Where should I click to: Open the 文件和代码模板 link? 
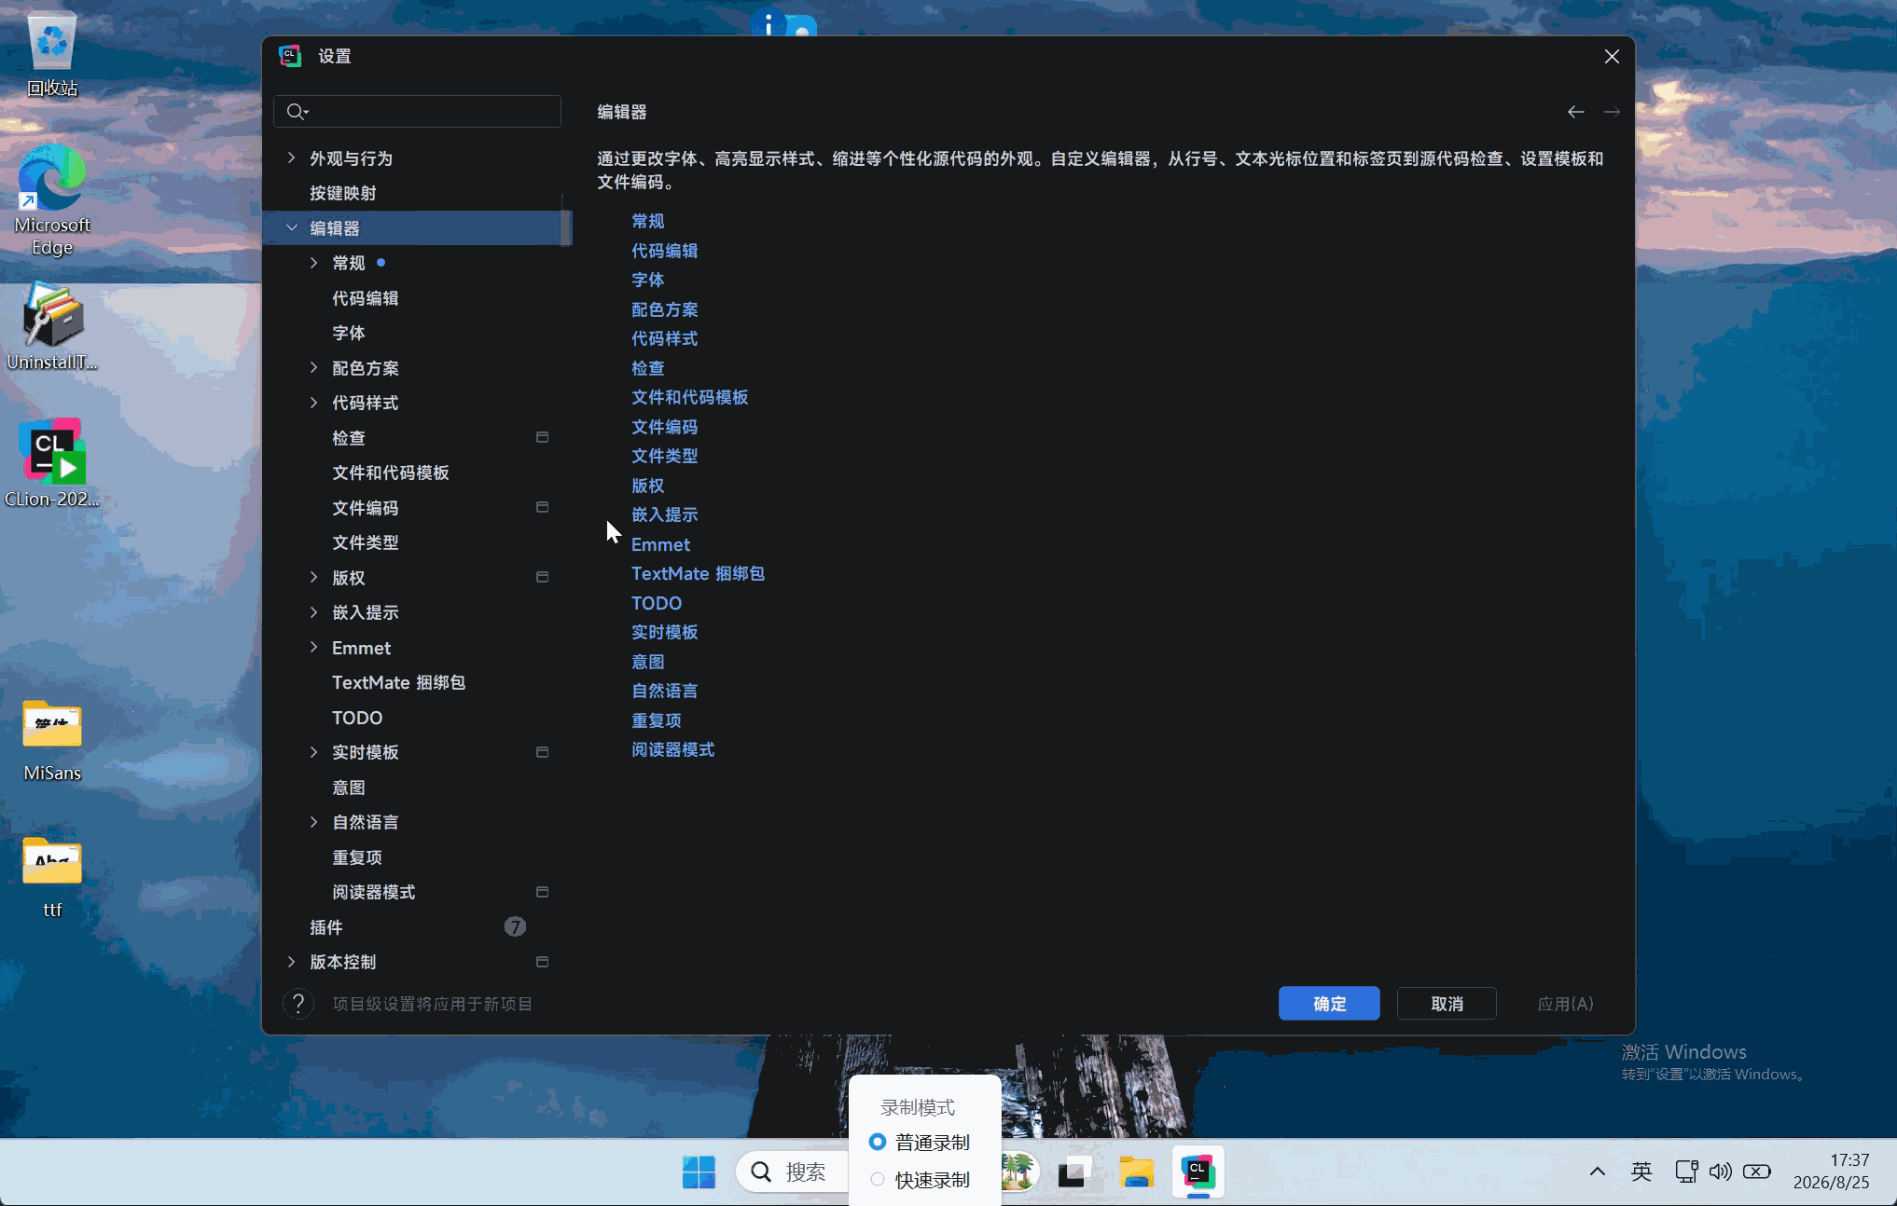(x=689, y=397)
